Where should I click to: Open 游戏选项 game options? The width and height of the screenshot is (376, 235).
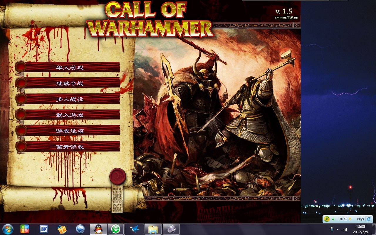[70, 131]
